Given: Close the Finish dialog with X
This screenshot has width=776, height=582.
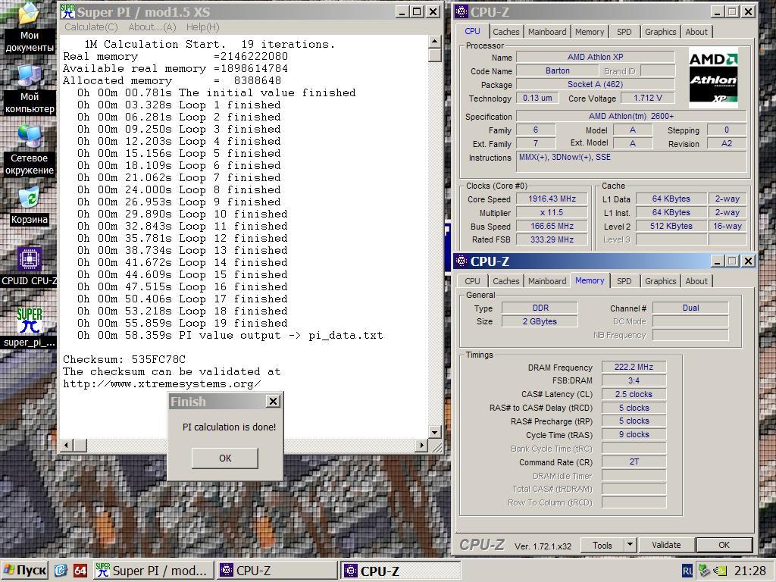Looking at the screenshot, I should pyautogui.click(x=273, y=402).
